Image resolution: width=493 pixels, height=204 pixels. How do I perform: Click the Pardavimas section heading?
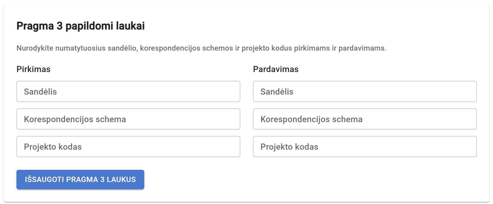coord(276,69)
